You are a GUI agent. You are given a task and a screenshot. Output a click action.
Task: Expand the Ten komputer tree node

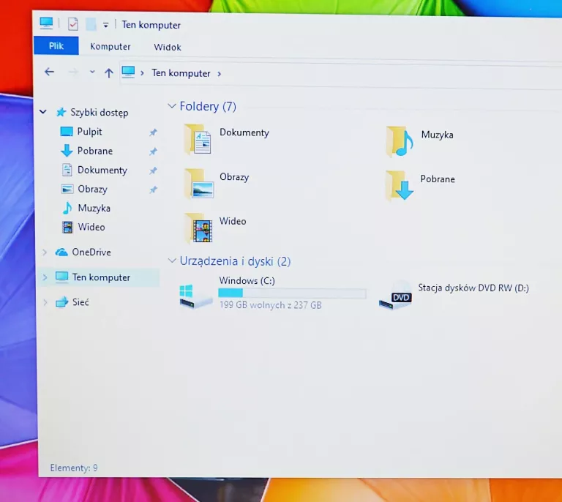(45, 277)
